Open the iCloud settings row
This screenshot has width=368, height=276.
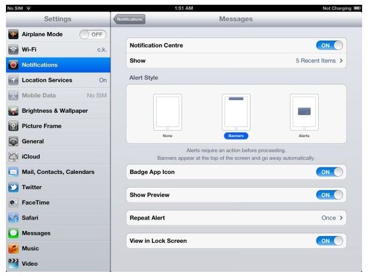point(58,157)
